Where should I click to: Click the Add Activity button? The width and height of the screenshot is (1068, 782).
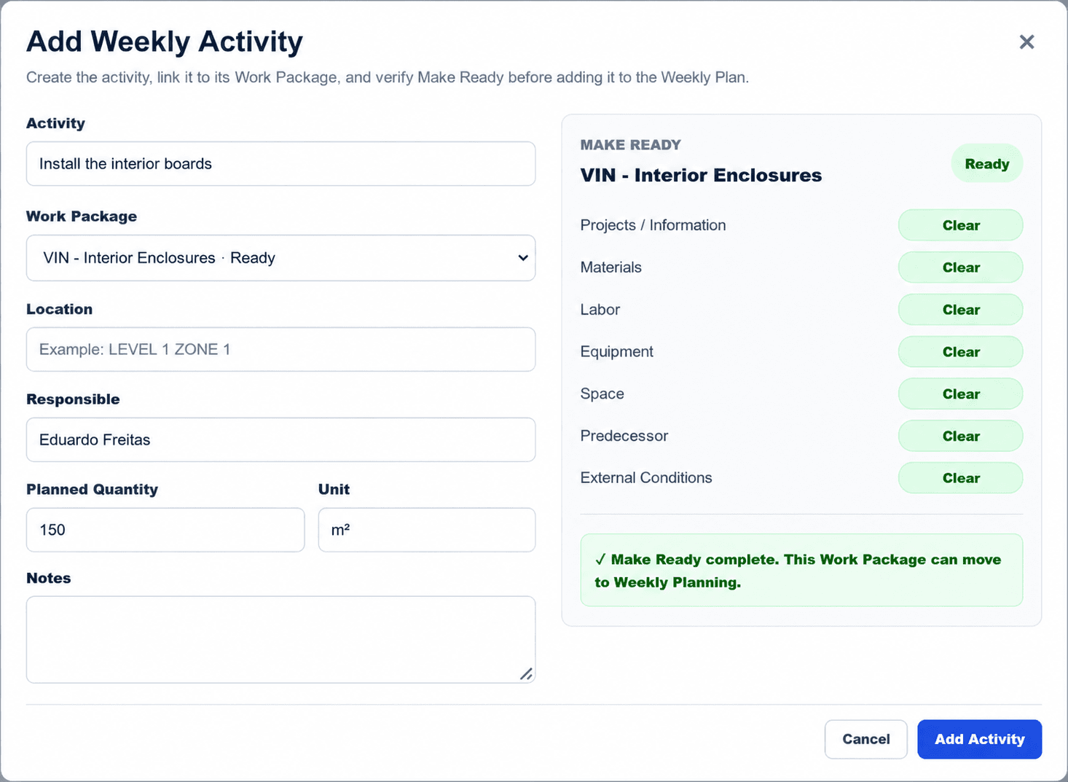[x=979, y=739]
